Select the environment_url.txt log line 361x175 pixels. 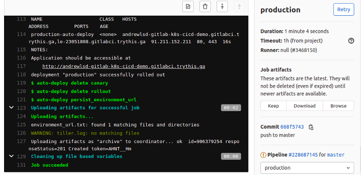tap(115, 125)
